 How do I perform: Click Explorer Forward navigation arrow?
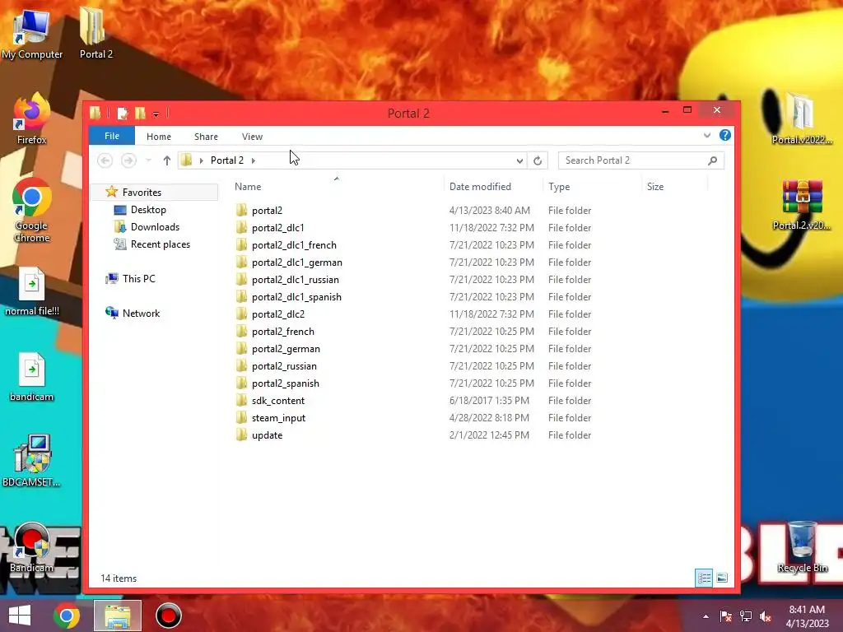pos(128,160)
